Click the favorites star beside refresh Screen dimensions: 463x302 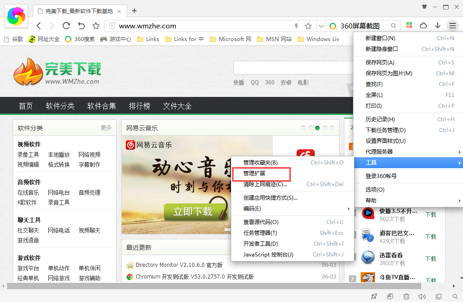point(96,26)
